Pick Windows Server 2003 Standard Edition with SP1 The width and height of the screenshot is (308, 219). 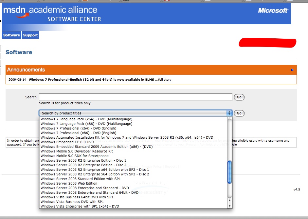click(x=133, y=179)
